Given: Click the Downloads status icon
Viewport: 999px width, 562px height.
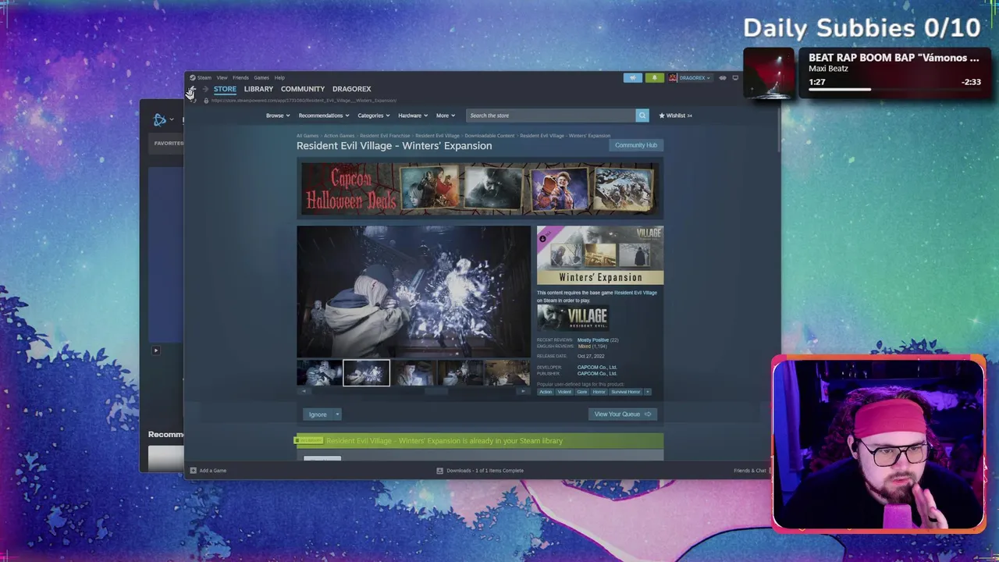Looking at the screenshot, I should 439,471.
